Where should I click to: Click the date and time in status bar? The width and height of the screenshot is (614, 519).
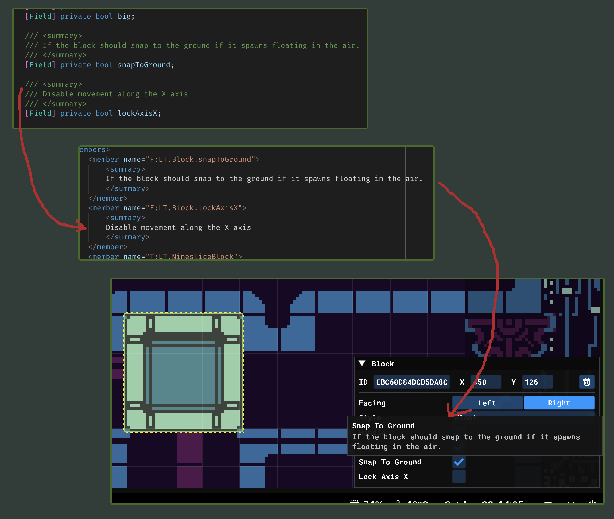(x=484, y=502)
